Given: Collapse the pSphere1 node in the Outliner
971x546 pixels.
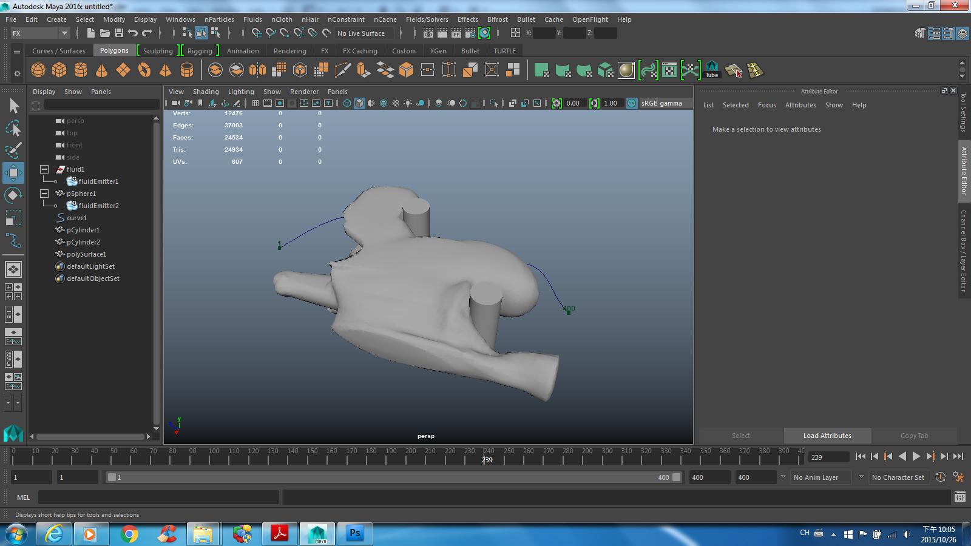Looking at the screenshot, I should [44, 193].
